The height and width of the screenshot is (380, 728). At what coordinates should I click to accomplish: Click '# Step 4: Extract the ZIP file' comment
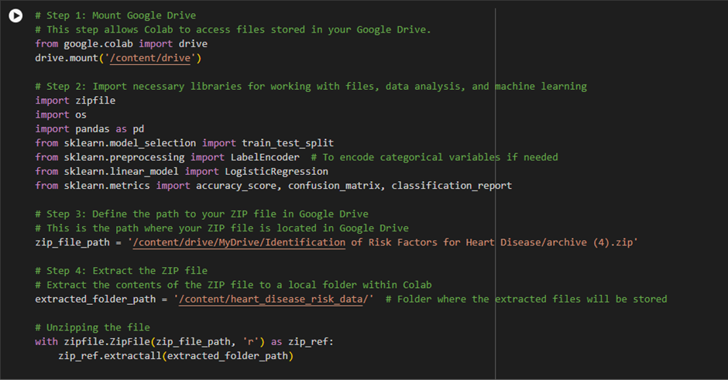[121, 271]
